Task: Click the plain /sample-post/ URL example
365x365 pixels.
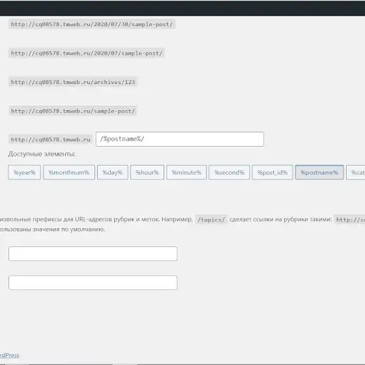Action: click(x=73, y=111)
